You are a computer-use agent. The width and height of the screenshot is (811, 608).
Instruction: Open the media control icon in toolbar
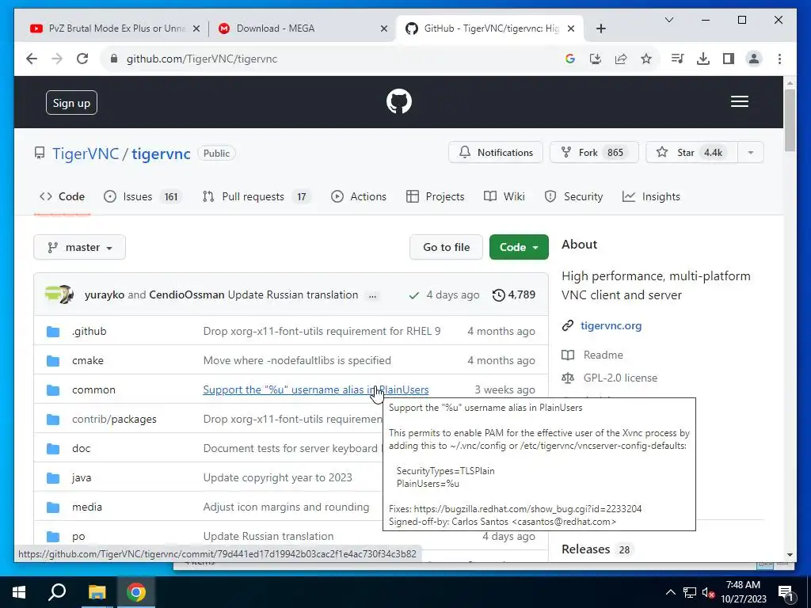677,59
